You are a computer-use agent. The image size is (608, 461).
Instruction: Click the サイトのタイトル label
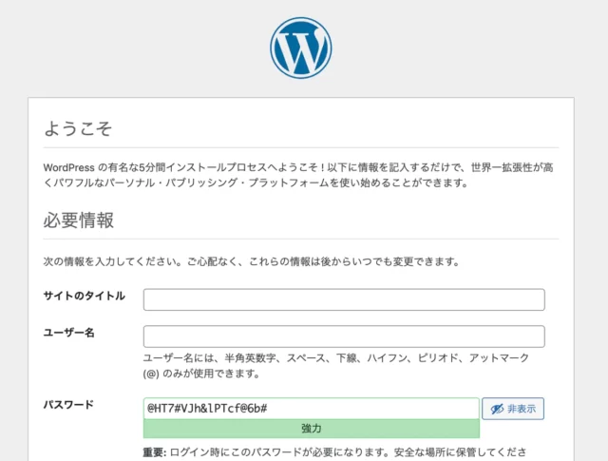(x=85, y=296)
